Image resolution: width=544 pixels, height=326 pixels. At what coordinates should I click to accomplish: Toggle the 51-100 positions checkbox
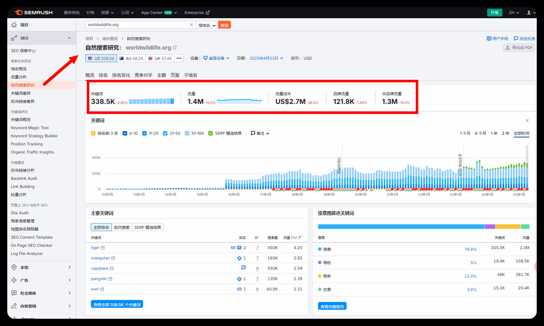187,133
